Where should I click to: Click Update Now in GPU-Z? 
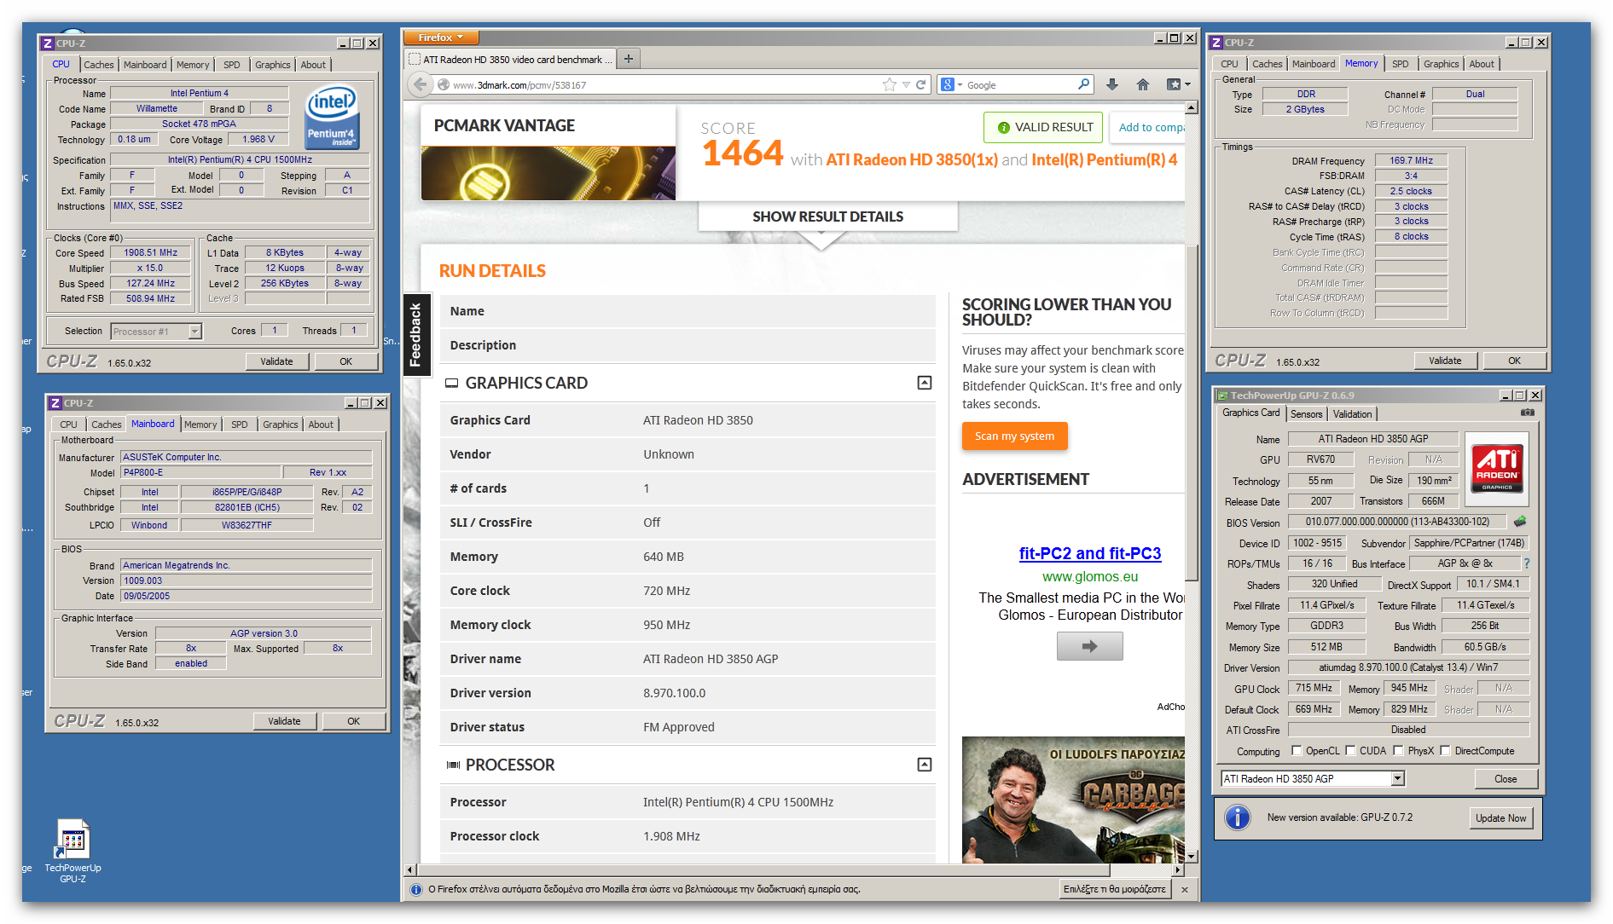[x=1500, y=818]
